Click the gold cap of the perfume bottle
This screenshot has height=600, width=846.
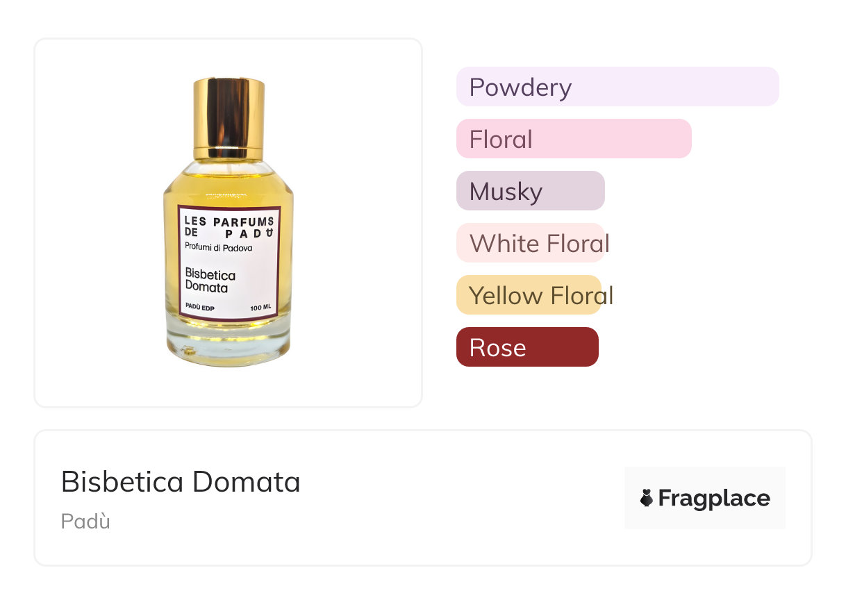(229, 117)
